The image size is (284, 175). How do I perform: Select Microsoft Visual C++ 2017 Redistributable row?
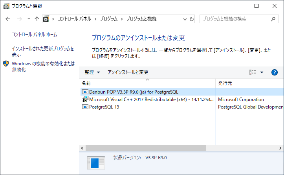click(x=182, y=99)
